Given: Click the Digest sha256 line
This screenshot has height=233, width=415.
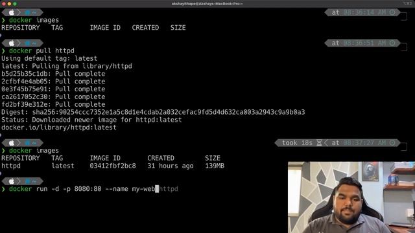Looking at the screenshot, I should click(153, 112).
